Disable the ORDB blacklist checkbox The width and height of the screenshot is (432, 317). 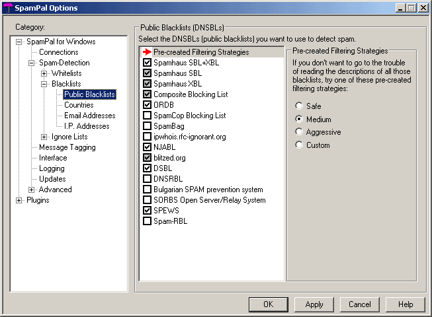[148, 105]
